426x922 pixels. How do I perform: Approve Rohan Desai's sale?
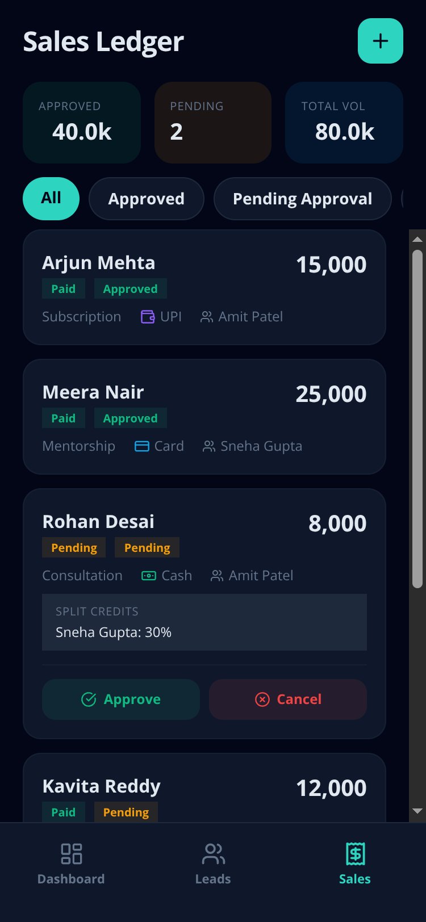point(121,699)
